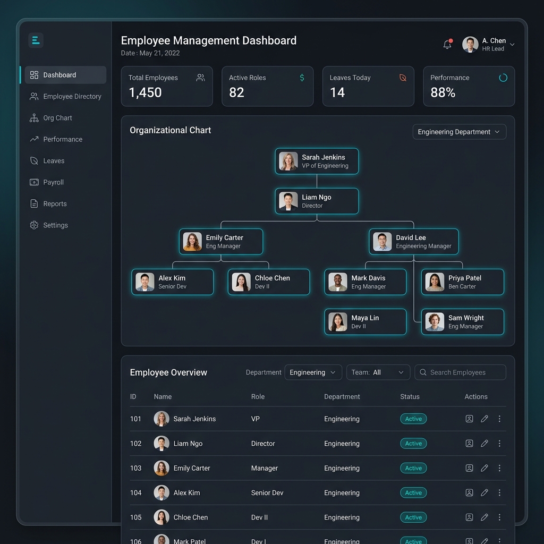Viewport: 544px width, 544px height.
Task: Click the app logo in the sidebar
Action: (x=36, y=40)
